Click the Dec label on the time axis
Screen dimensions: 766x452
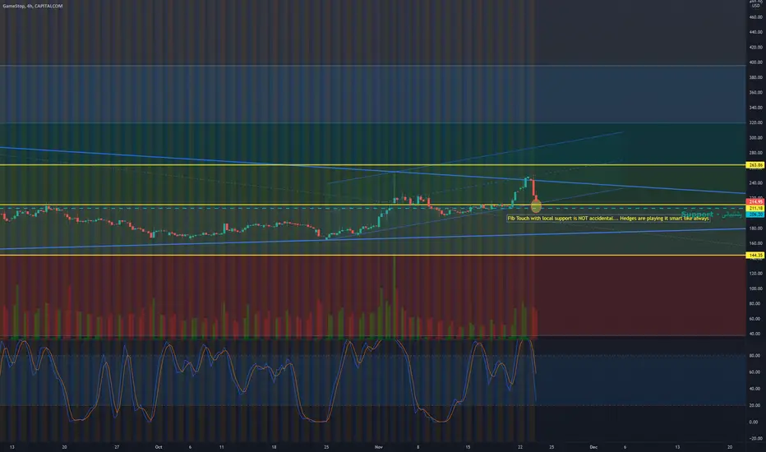(593, 447)
